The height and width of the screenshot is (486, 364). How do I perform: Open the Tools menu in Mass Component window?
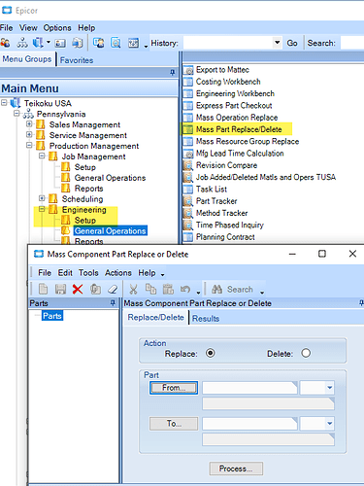88,273
